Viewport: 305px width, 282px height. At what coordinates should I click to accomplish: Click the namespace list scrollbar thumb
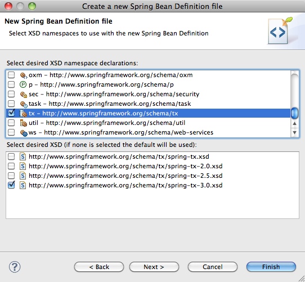294,113
